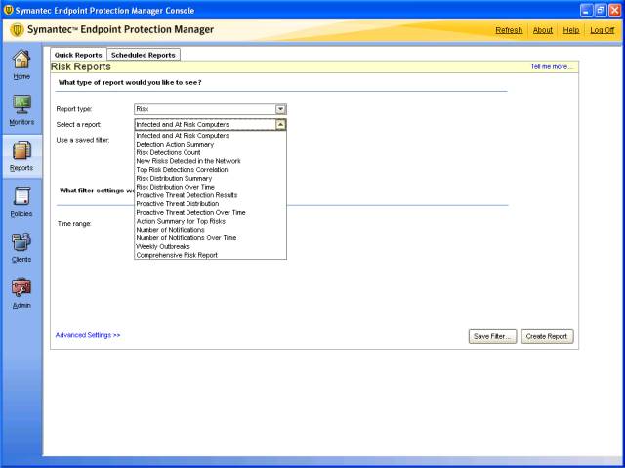Click the Log Off link
Viewport: 625px width, 468px height.
tap(602, 30)
